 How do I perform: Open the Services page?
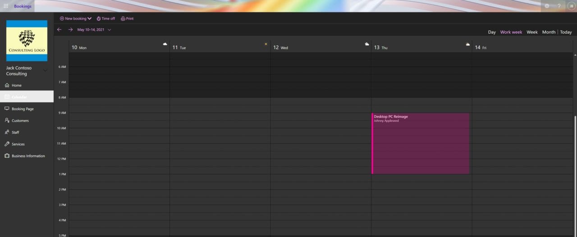18,144
